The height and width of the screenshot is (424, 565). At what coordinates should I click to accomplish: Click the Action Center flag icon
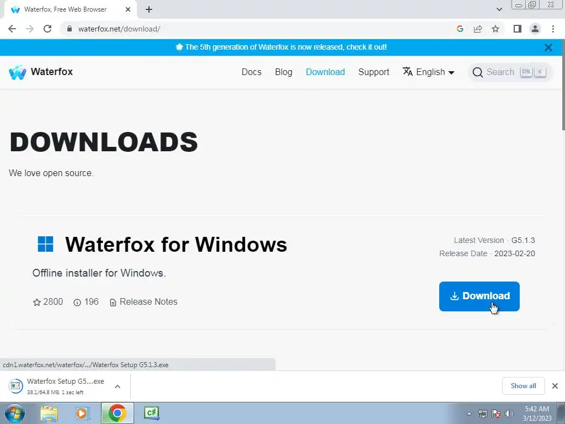(496, 414)
